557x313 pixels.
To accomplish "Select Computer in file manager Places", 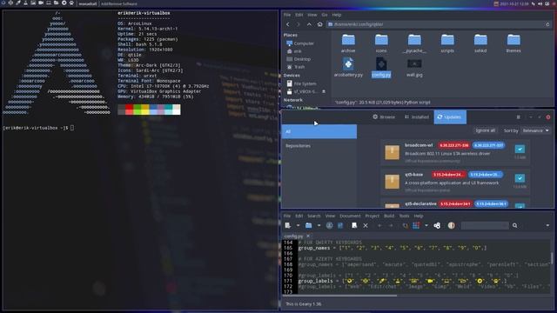I will point(300,43).
